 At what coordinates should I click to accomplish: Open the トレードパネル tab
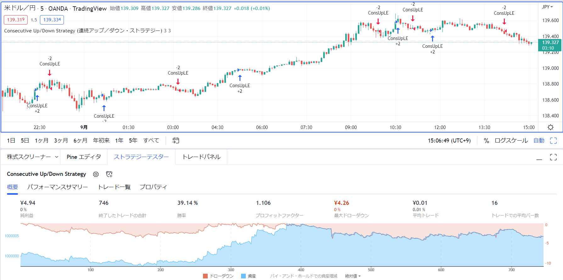(x=201, y=157)
